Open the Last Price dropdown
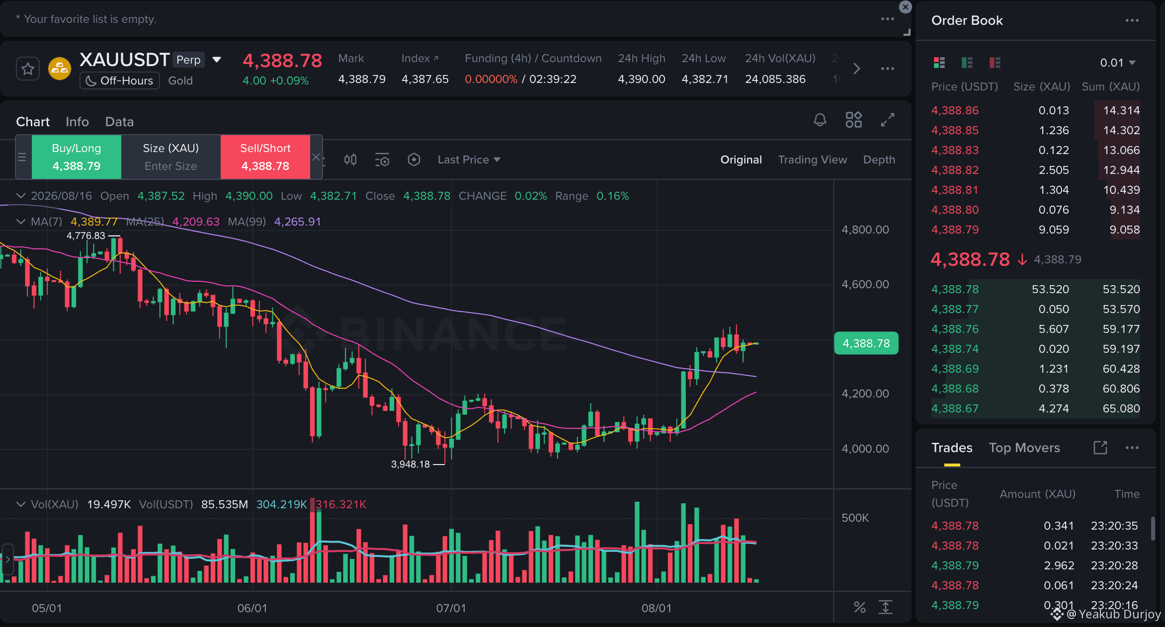Screen dimensions: 1165x627 pos(469,159)
